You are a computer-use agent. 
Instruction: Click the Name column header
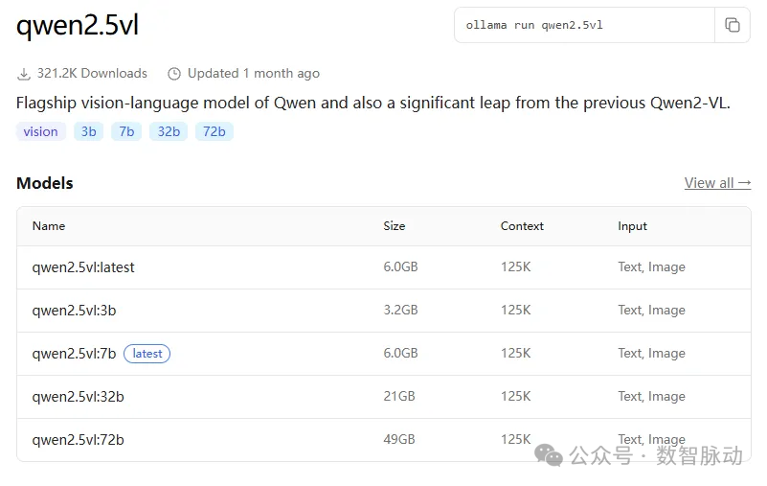tap(49, 226)
